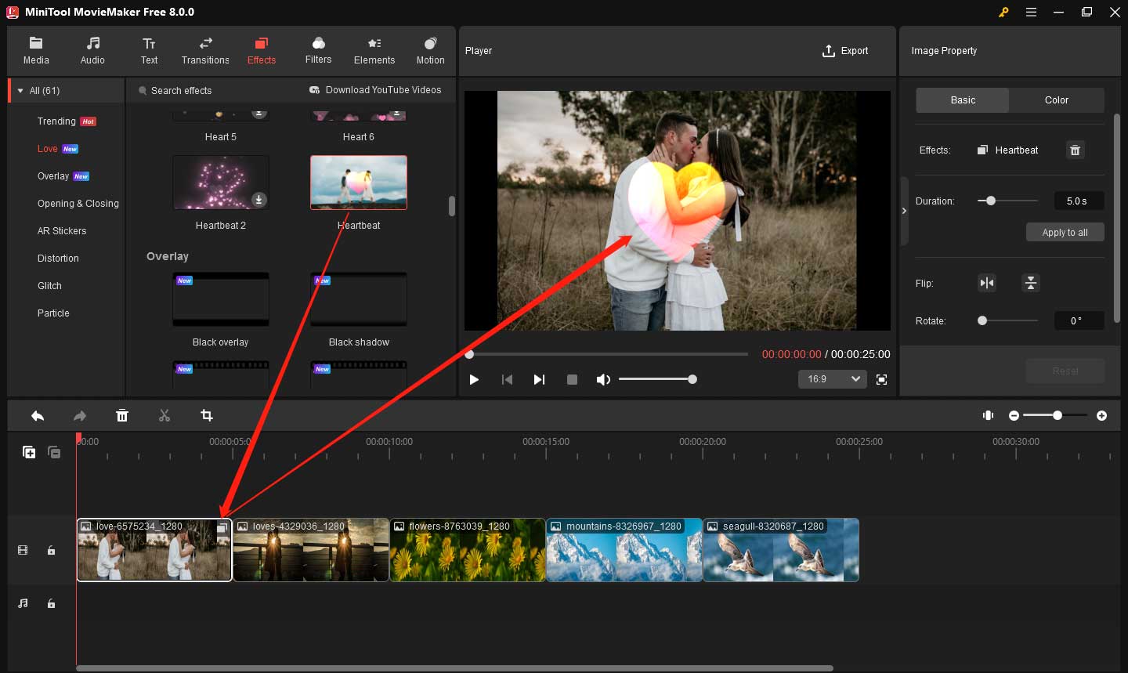Image resolution: width=1128 pixels, height=673 pixels.
Task: Click the video track film icon
Action: coord(23,551)
